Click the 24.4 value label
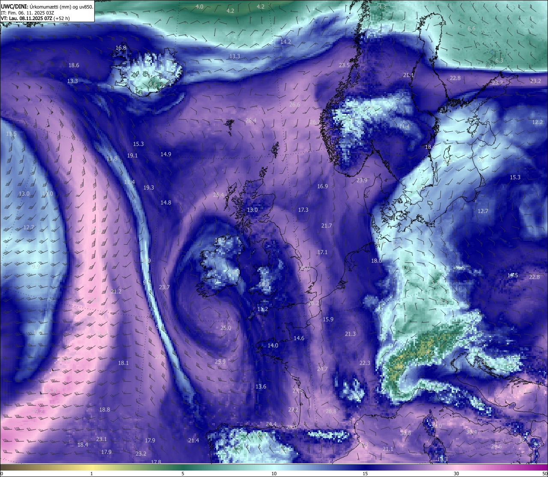 point(271,424)
